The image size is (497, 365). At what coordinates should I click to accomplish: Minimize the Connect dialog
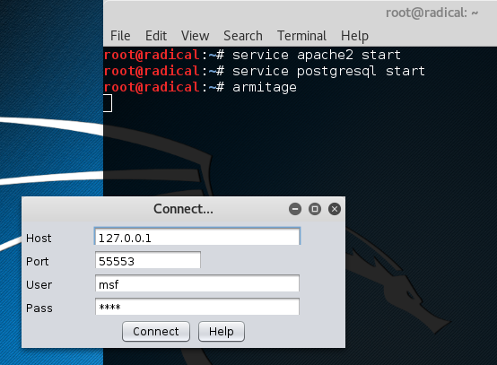click(295, 209)
